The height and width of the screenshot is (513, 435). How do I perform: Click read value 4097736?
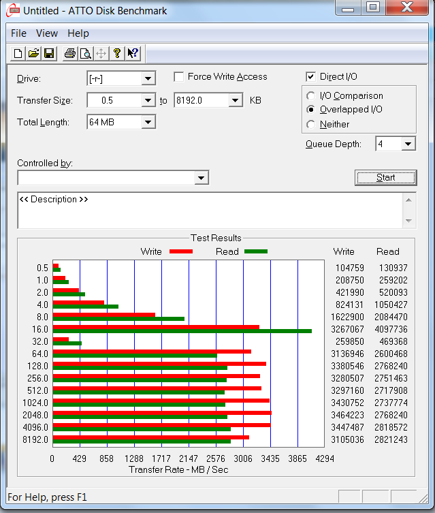click(x=391, y=329)
